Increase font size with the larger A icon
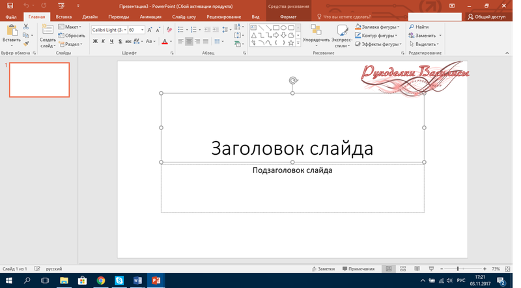The width and height of the screenshot is (521, 288). pyautogui.click(x=150, y=30)
